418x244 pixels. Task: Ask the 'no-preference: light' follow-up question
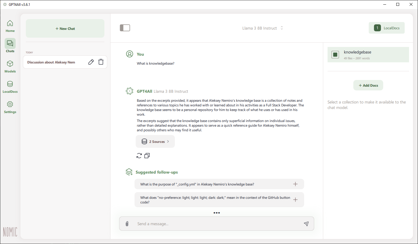pos(219,200)
